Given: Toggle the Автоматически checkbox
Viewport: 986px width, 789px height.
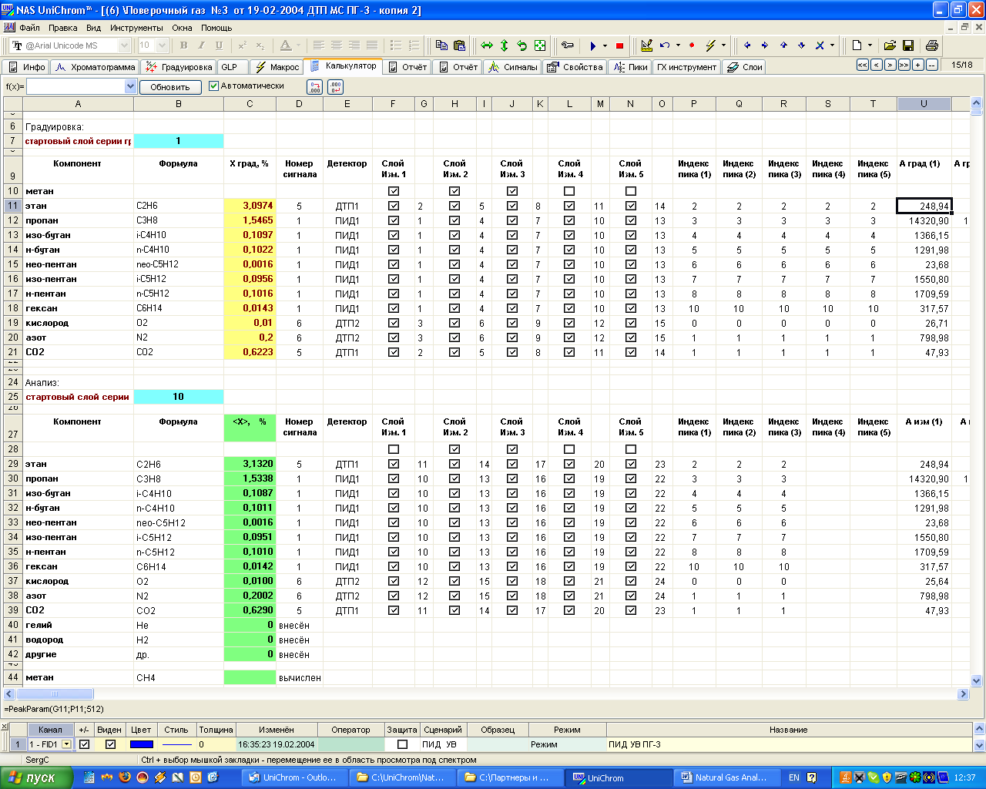Looking at the screenshot, I should (214, 86).
